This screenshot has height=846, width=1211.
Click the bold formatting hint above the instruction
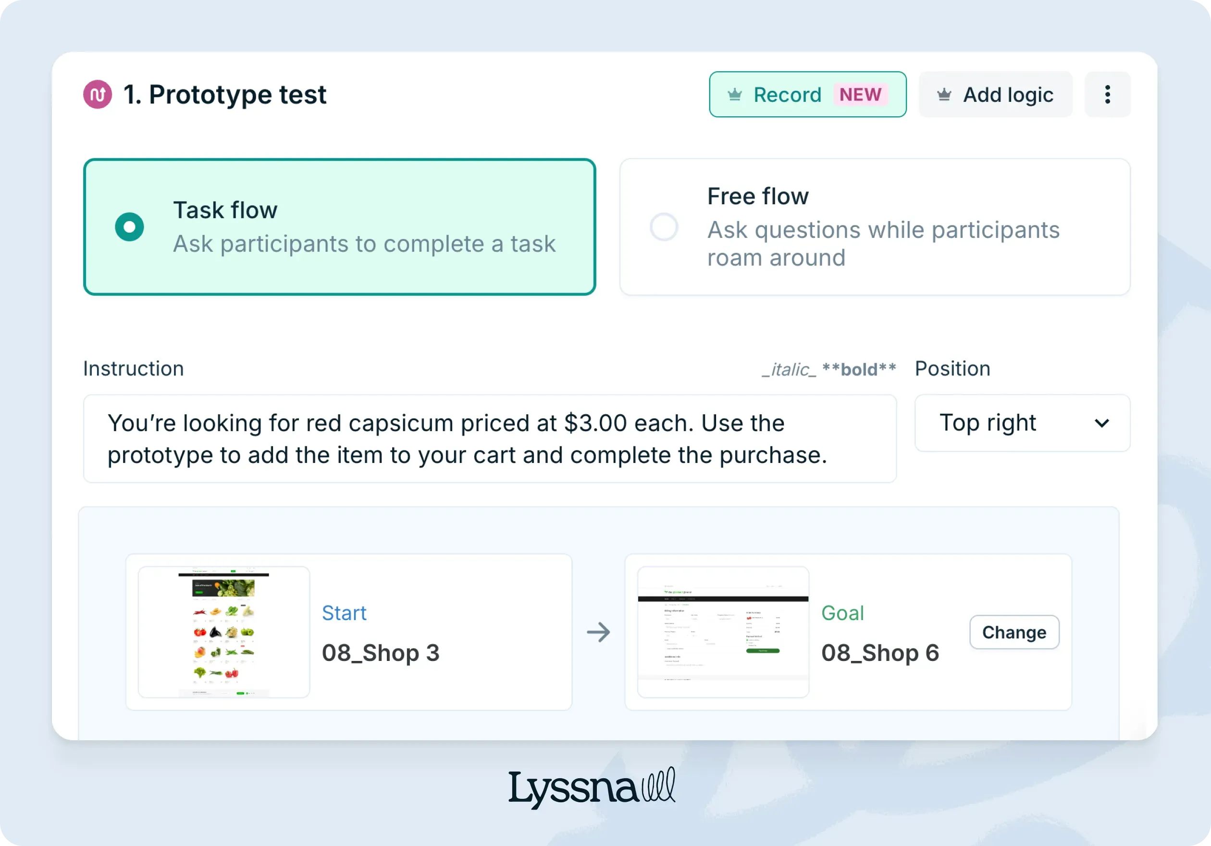click(x=859, y=369)
